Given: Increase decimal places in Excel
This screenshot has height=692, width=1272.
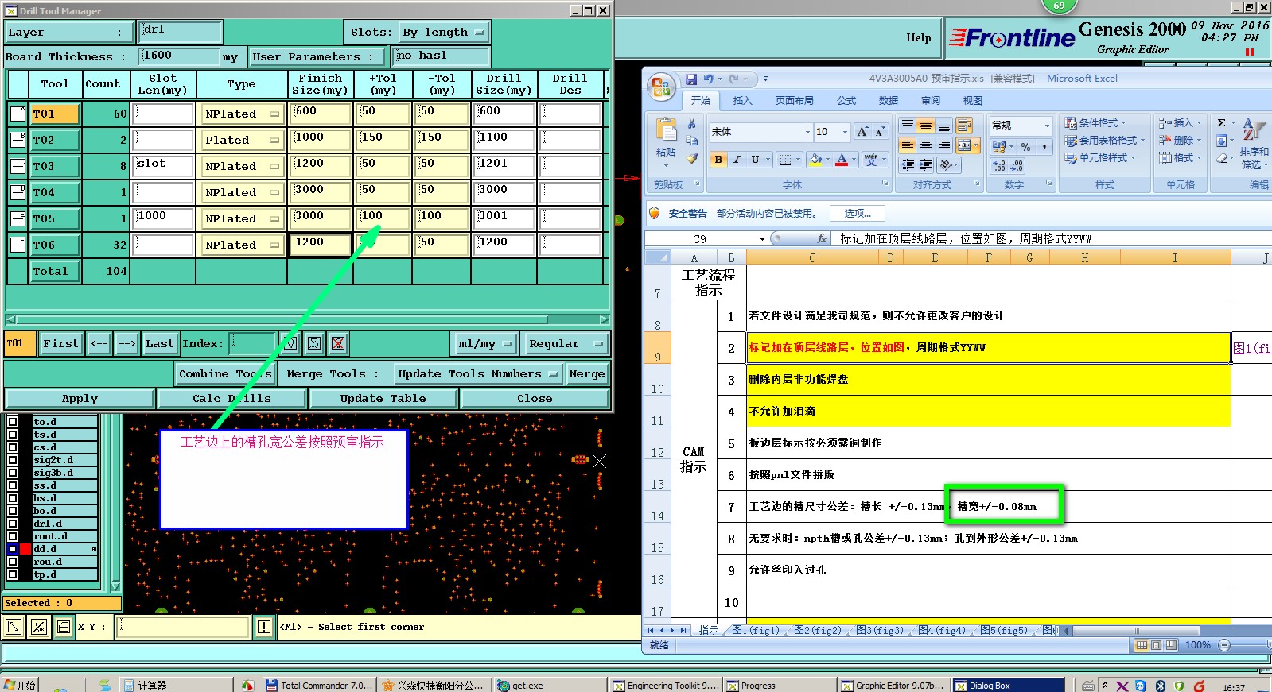Looking at the screenshot, I should (x=999, y=166).
